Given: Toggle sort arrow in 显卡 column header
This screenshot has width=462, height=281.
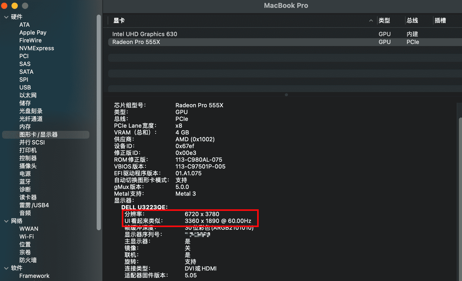Looking at the screenshot, I should tap(371, 20).
